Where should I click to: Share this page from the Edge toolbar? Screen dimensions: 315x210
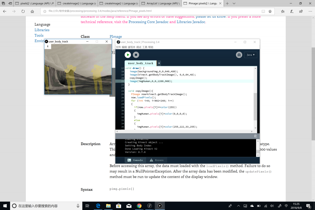pyautogui.click(x=301, y=11)
